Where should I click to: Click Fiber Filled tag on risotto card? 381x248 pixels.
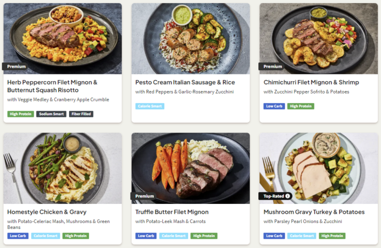point(81,114)
